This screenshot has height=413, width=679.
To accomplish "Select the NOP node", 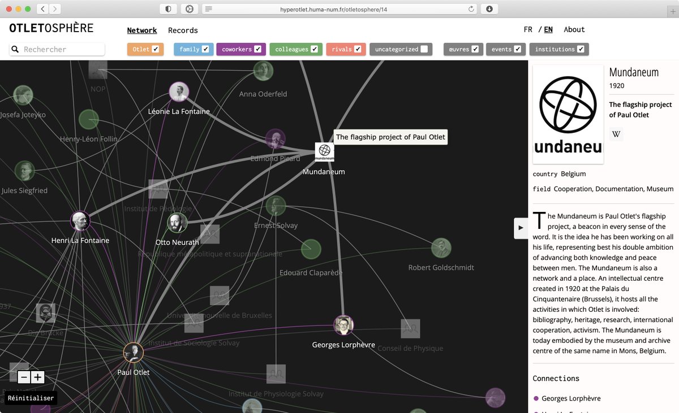I will tap(98, 69).
